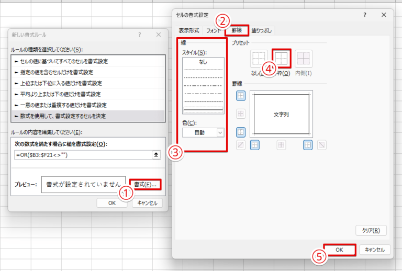Toggle the top border line button
402x271 pixels.
241,95
